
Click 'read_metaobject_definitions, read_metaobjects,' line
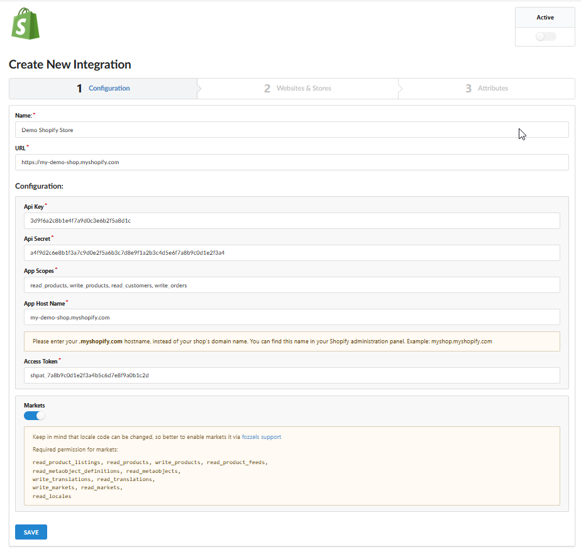(x=107, y=471)
